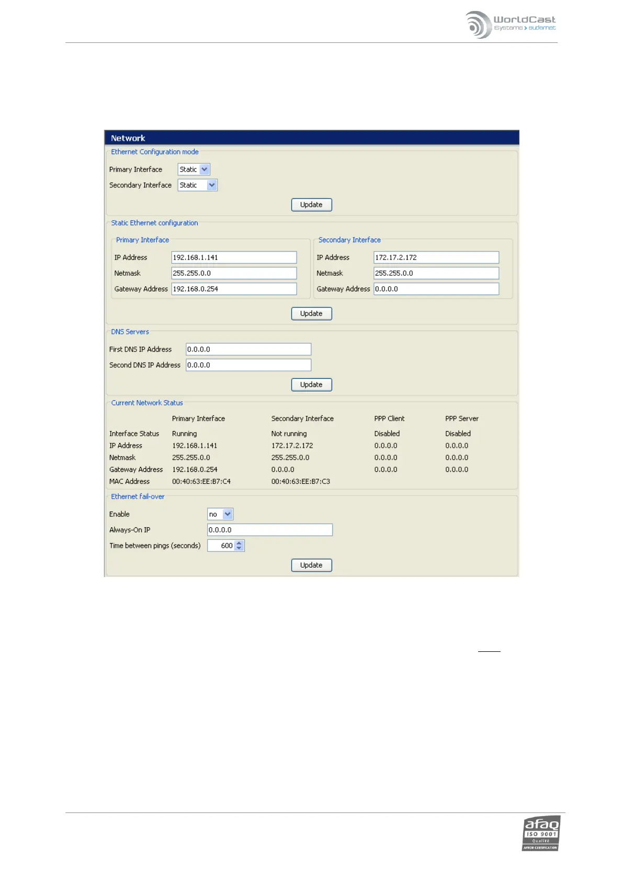The width and height of the screenshot is (623, 881).
Task: Click the PPP Server 'Disabled' status
Action: coord(458,434)
